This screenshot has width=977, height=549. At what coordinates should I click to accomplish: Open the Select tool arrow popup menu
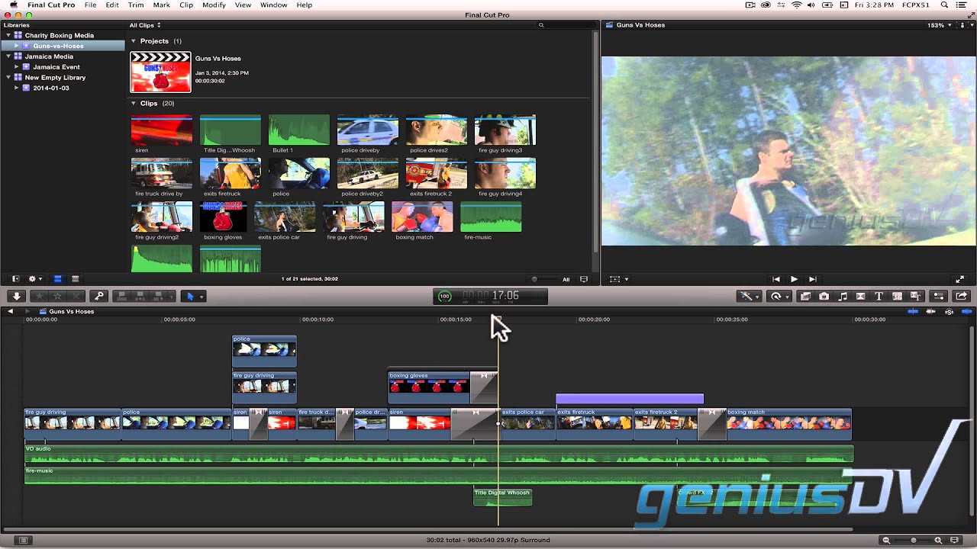194,296
